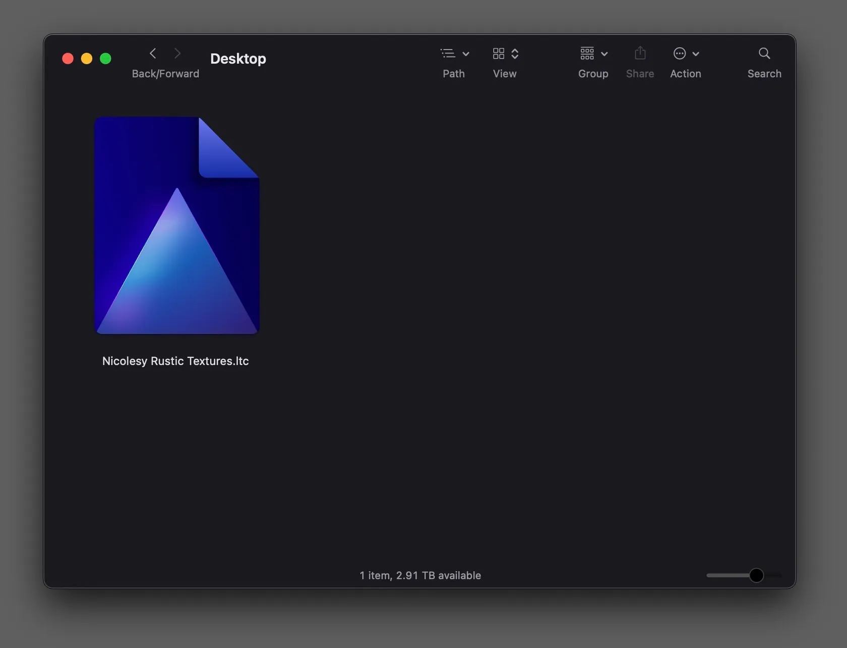This screenshot has height=648, width=847.
Task: Go forward using the right chevron
Action: (177, 53)
